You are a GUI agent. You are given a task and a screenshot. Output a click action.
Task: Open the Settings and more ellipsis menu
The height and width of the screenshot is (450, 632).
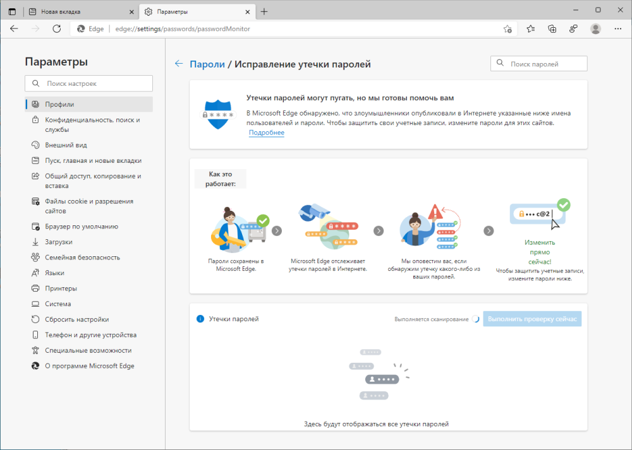[618, 28]
